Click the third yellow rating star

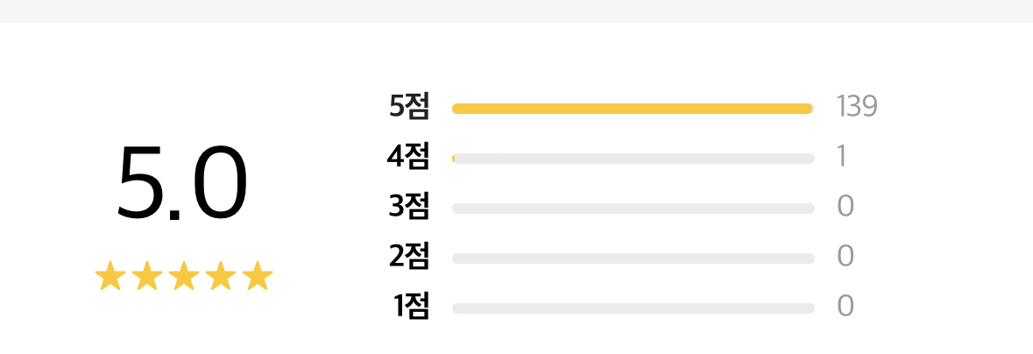184,277
